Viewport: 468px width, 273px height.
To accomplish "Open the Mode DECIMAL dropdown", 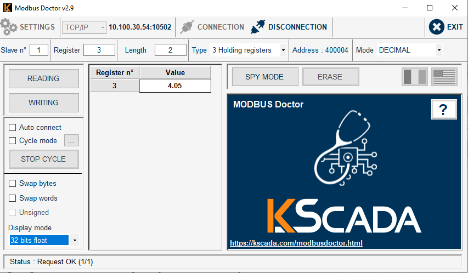I will (x=439, y=50).
